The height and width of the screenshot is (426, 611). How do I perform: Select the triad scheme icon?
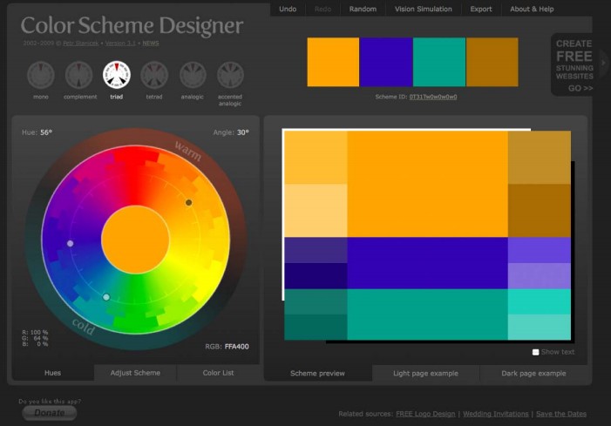(117, 75)
